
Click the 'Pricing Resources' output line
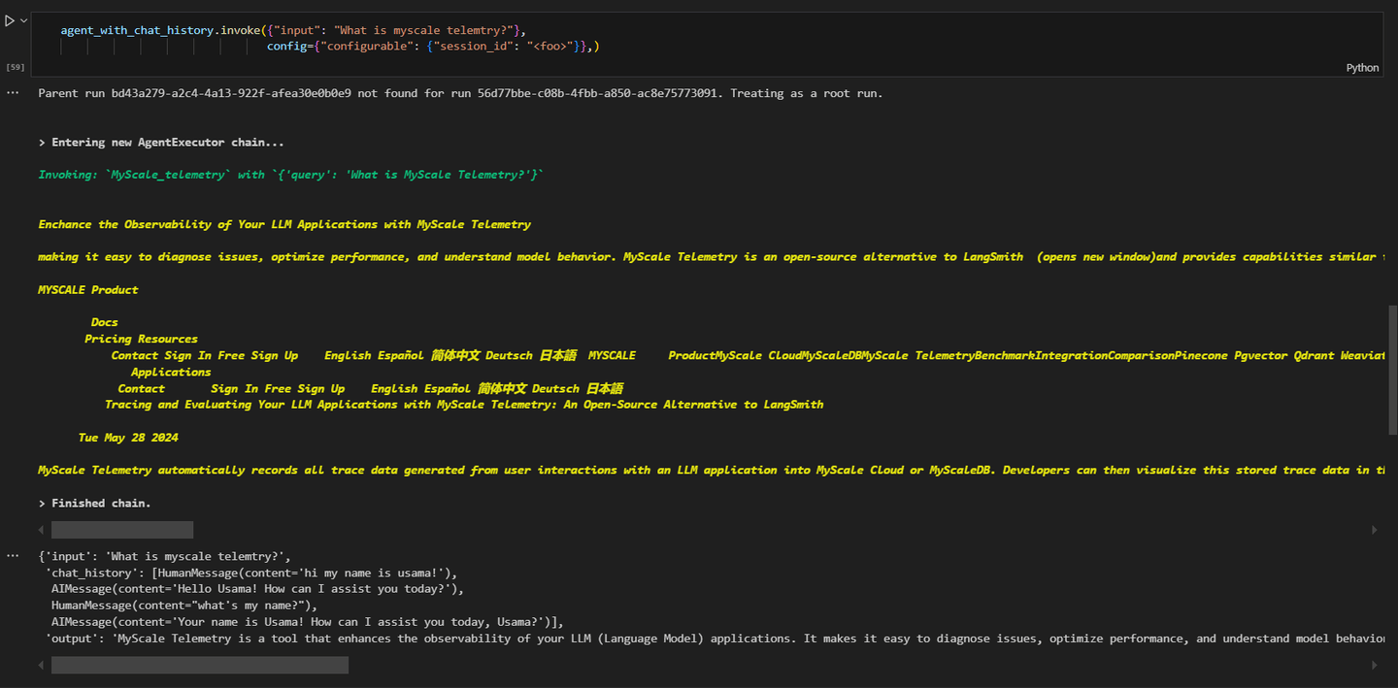click(141, 339)
